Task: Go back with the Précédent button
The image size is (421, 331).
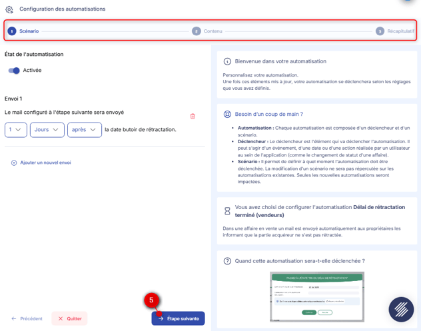Action: 27,318
